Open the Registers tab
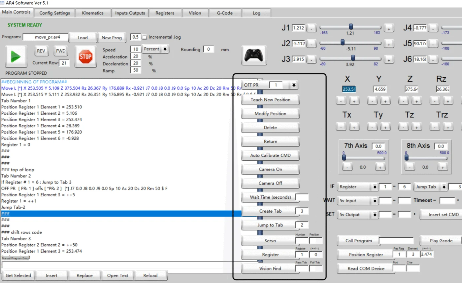The width and height of the screenshot is (462, 283). [165, 13]
